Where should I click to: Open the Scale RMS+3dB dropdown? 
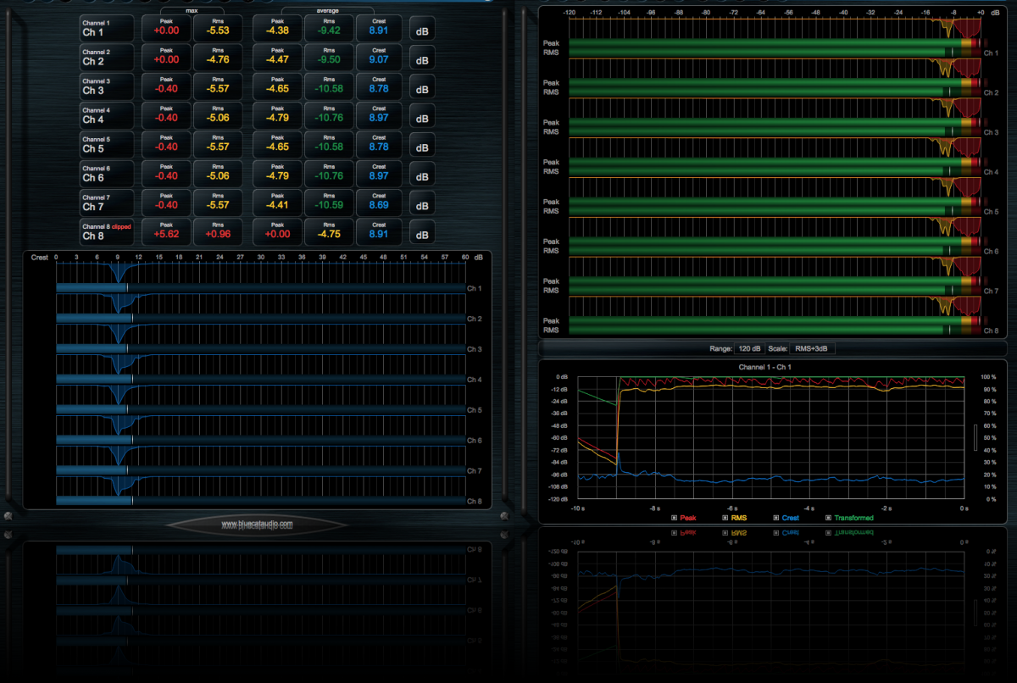812,349
